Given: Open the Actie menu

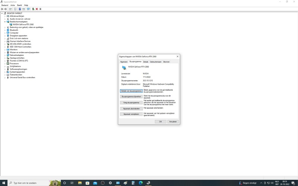Looking at the screenshot, I should (x=13, y=5).
